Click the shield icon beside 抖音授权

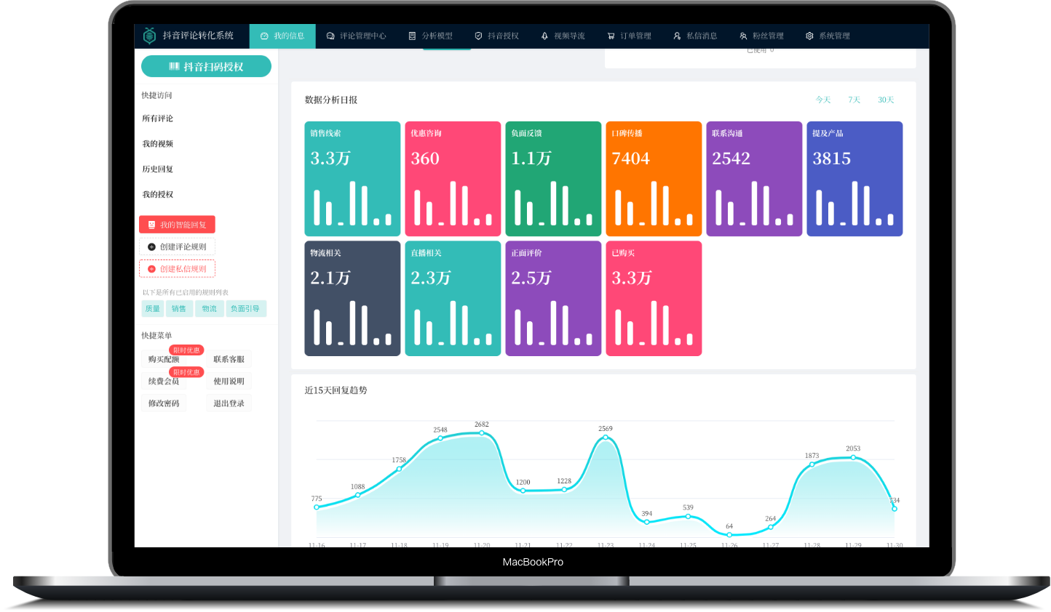click(478, 36)
